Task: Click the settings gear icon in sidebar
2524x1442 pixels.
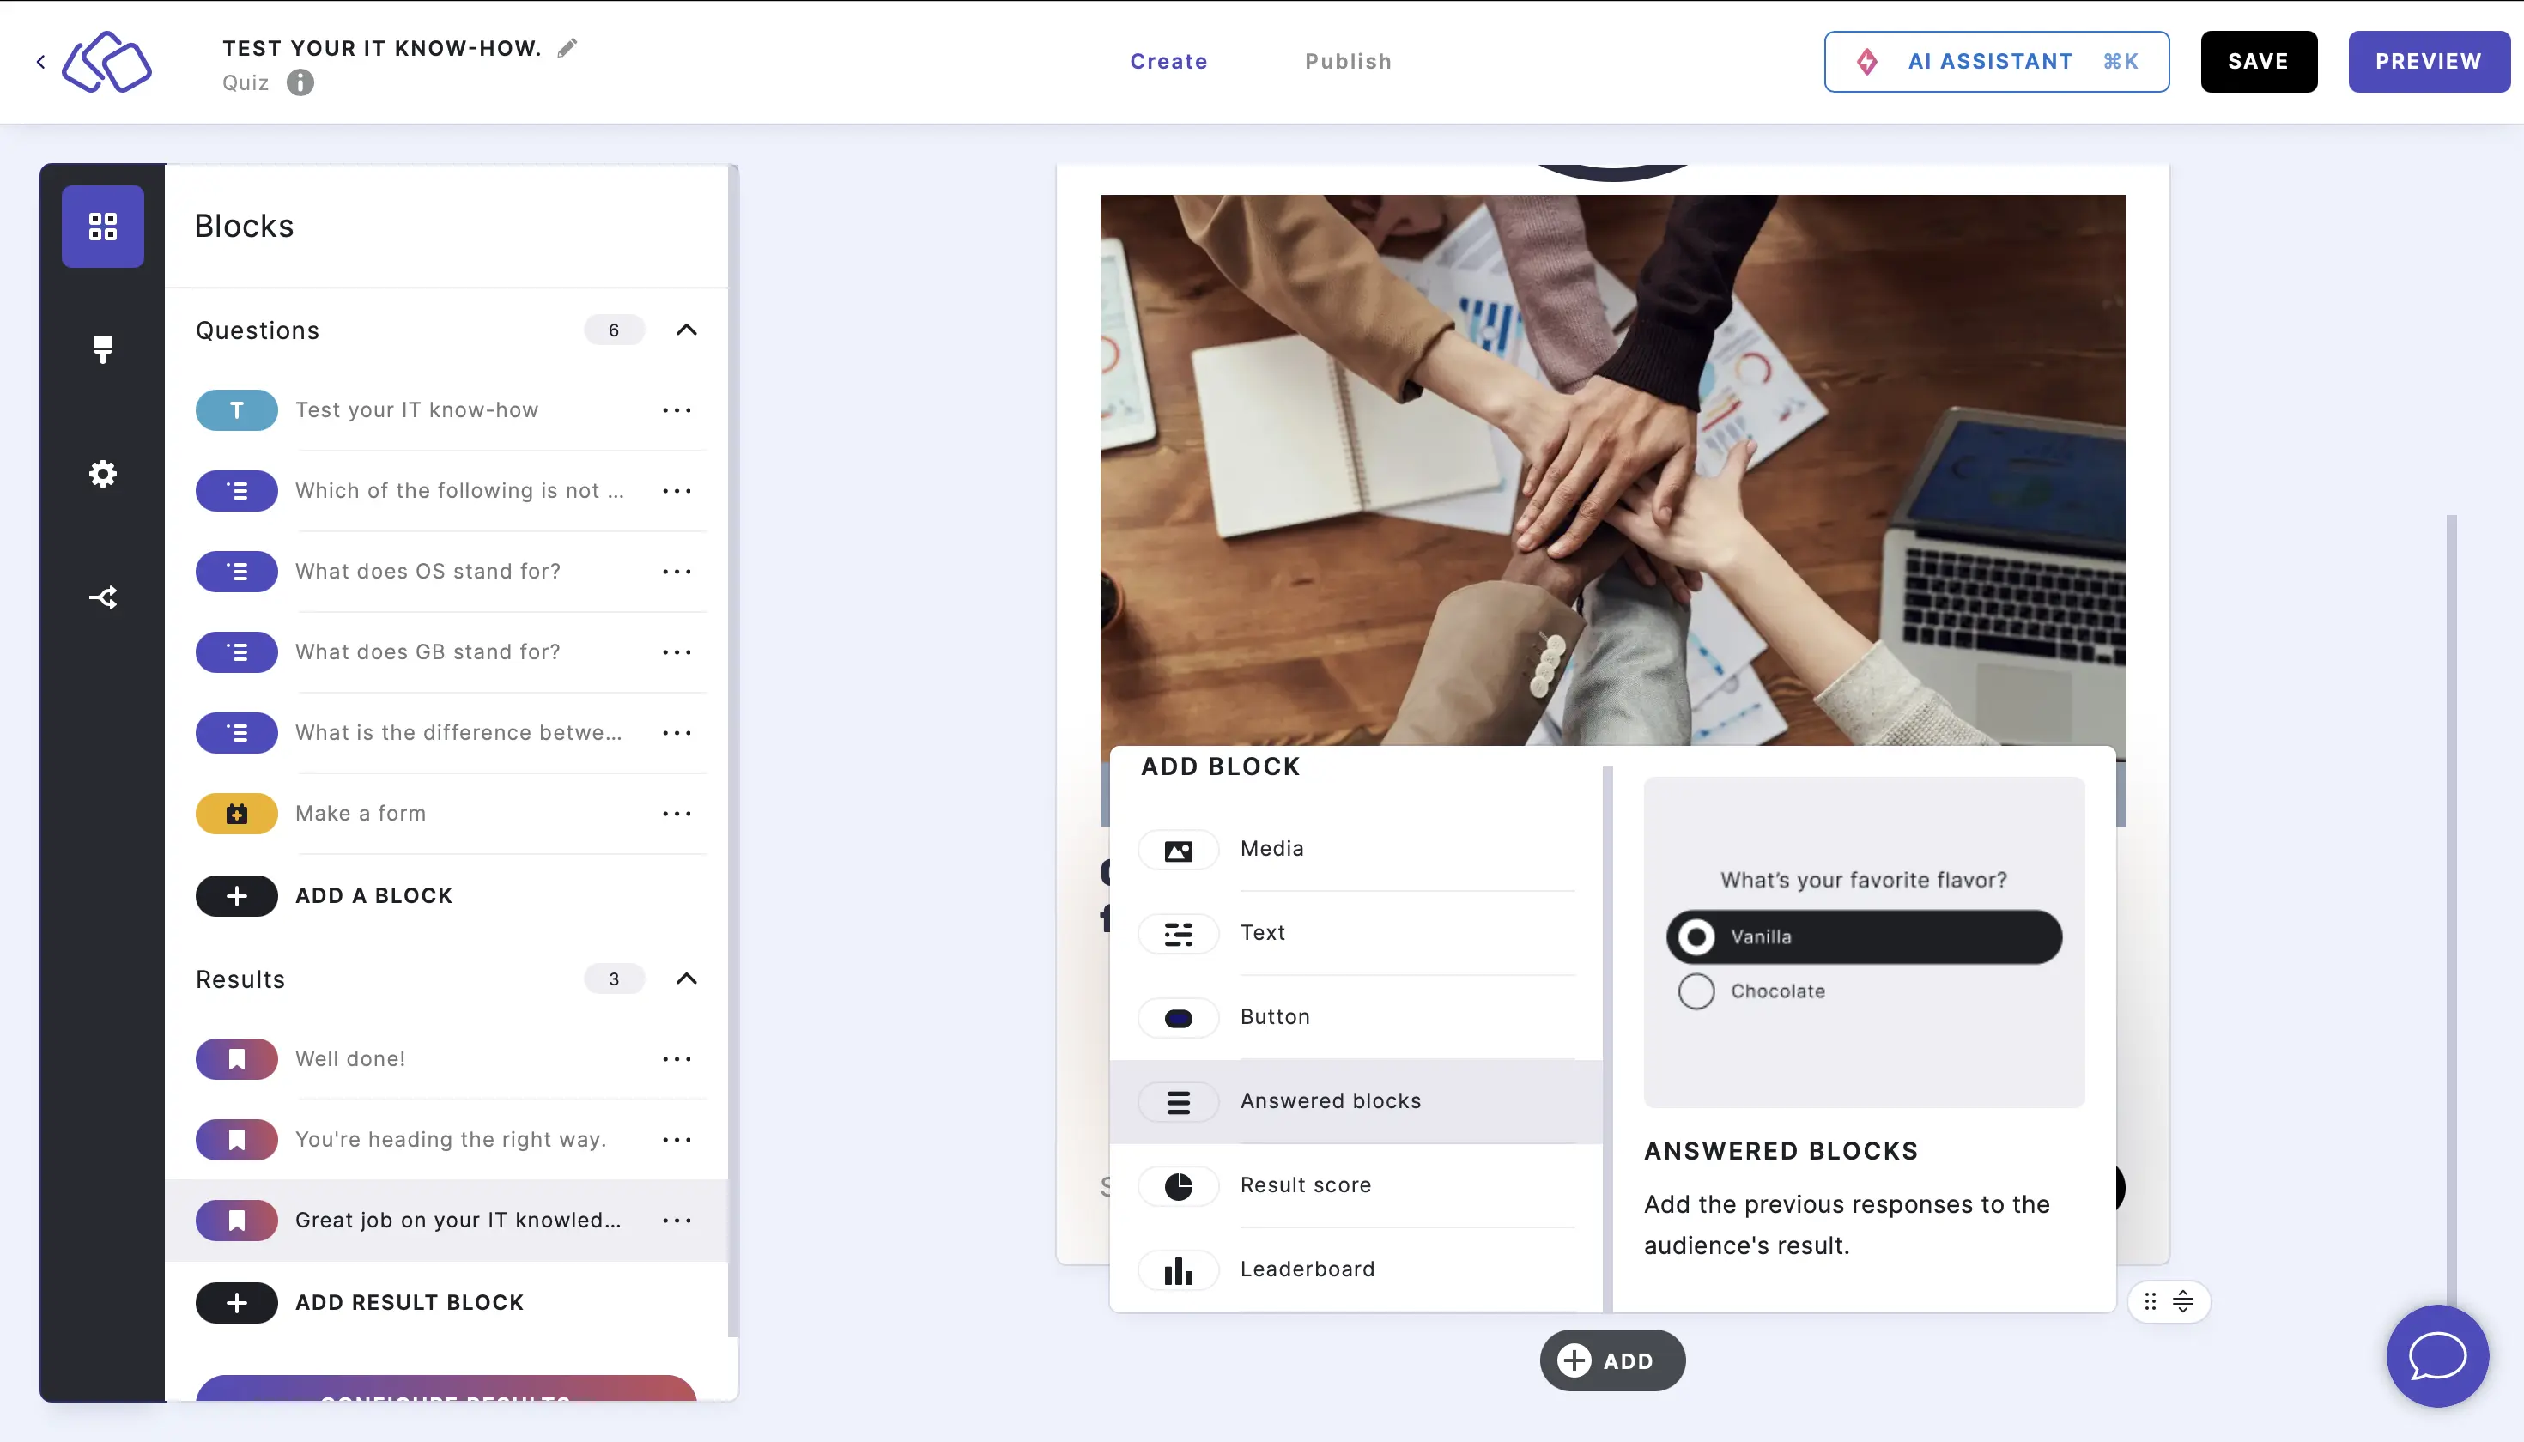Action: [x=102, y=473]
